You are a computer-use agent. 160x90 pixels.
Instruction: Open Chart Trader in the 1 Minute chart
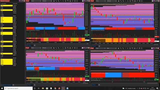coord(68,1)
